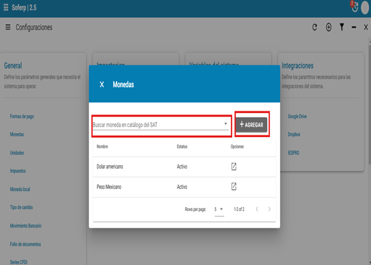Close the Monedas dialog with X
Viewport: 371px width, 265px height.
pyautogui.click(x=102, y=85)
